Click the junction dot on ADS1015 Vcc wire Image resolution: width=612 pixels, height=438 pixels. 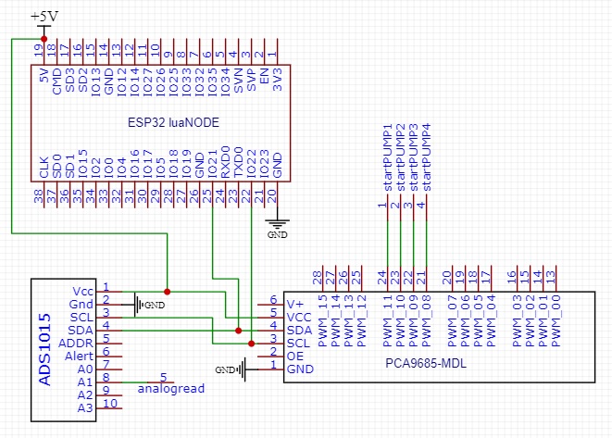pos(167,292)
